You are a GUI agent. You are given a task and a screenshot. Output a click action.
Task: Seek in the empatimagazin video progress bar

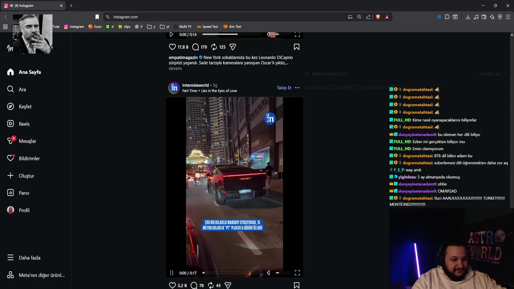233,35
